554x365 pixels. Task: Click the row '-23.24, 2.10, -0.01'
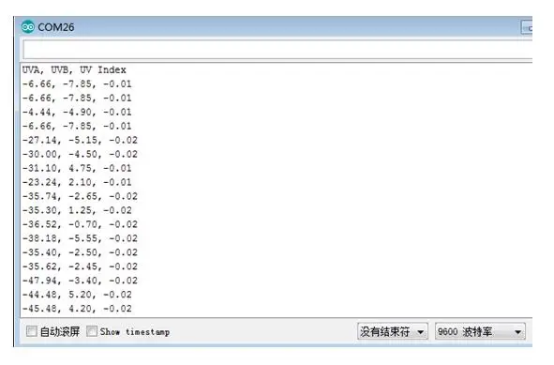[77, 182]
